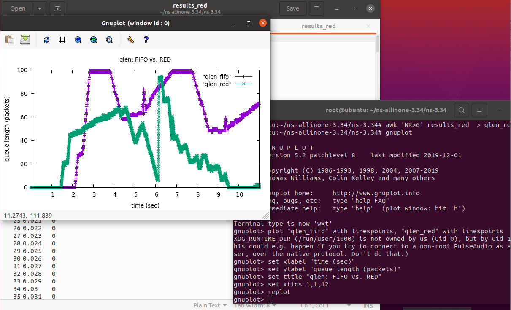Click the Ln 1, Col 1 status indicator
This screenshot has height=310, width=511.
[315, 305]
